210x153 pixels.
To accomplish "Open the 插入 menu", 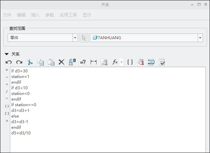I will [x=35, y=15].
